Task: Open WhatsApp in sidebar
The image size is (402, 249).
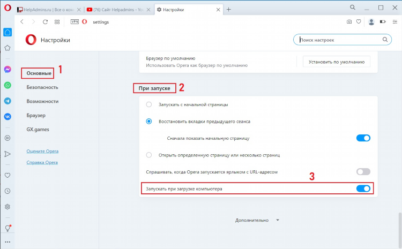Action: click(8, 85)
